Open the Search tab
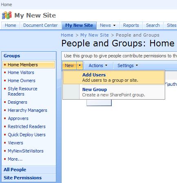Screen dimensions: 177x183 click(x=153, y=25)
